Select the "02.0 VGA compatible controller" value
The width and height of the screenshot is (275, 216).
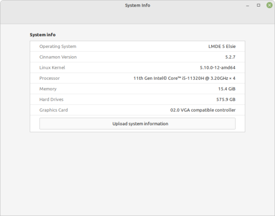click(x=203, y=110)
